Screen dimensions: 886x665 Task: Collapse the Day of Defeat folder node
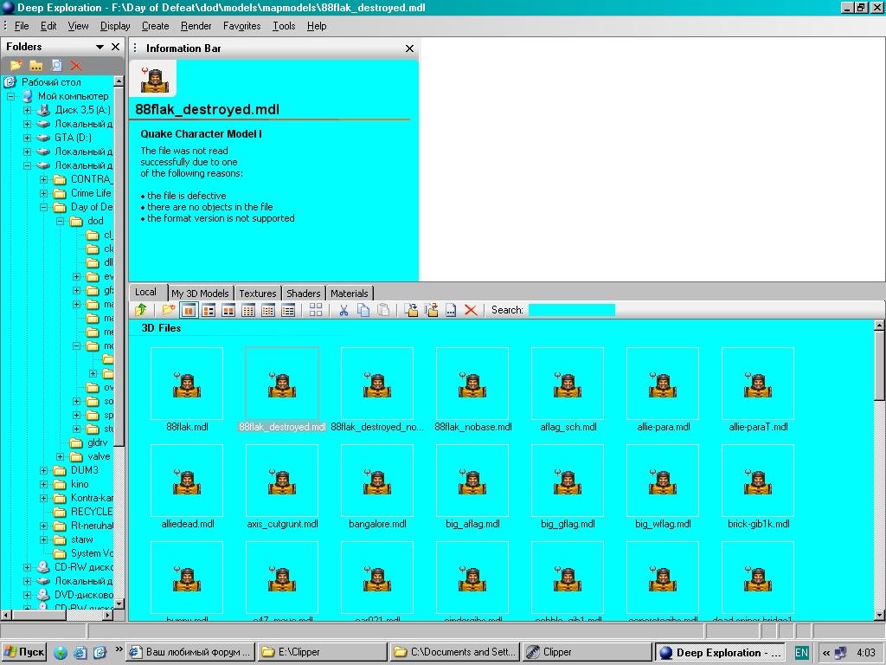click(x=43, y=207)
